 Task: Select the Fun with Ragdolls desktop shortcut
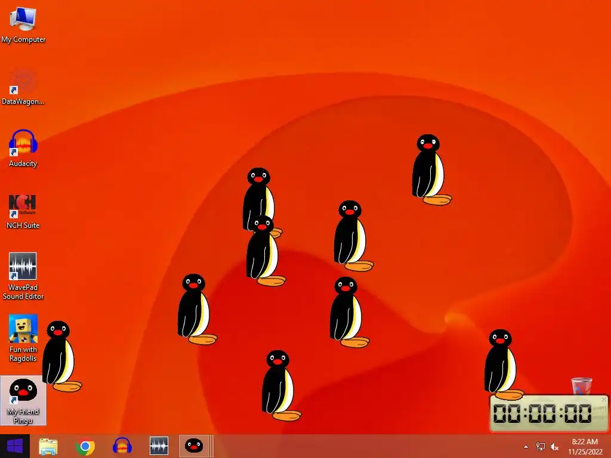pos(23,338)
